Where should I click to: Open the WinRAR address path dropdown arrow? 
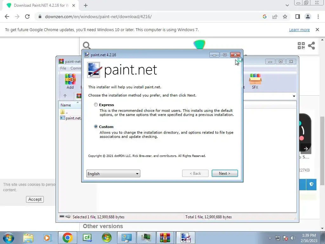[294, 96]
